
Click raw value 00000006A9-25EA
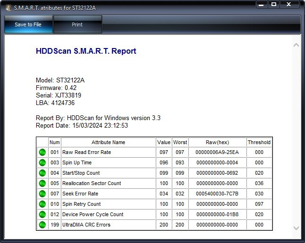click(217, 152)
